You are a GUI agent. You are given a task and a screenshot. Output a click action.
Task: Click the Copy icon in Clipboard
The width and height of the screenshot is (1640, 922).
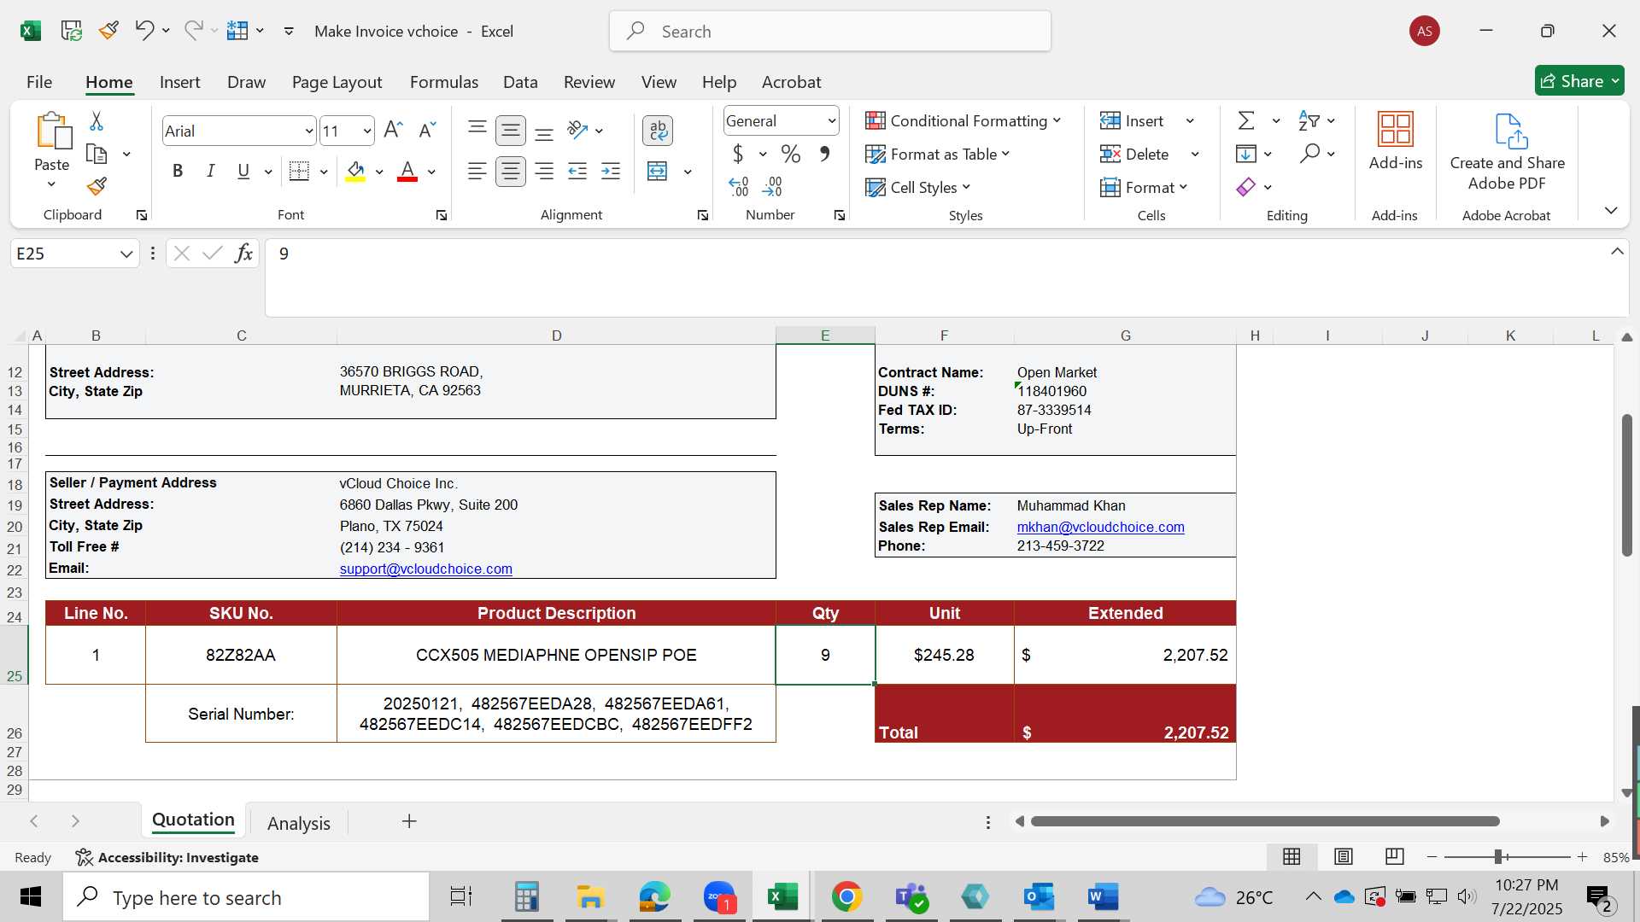click(x=97, y=155)
